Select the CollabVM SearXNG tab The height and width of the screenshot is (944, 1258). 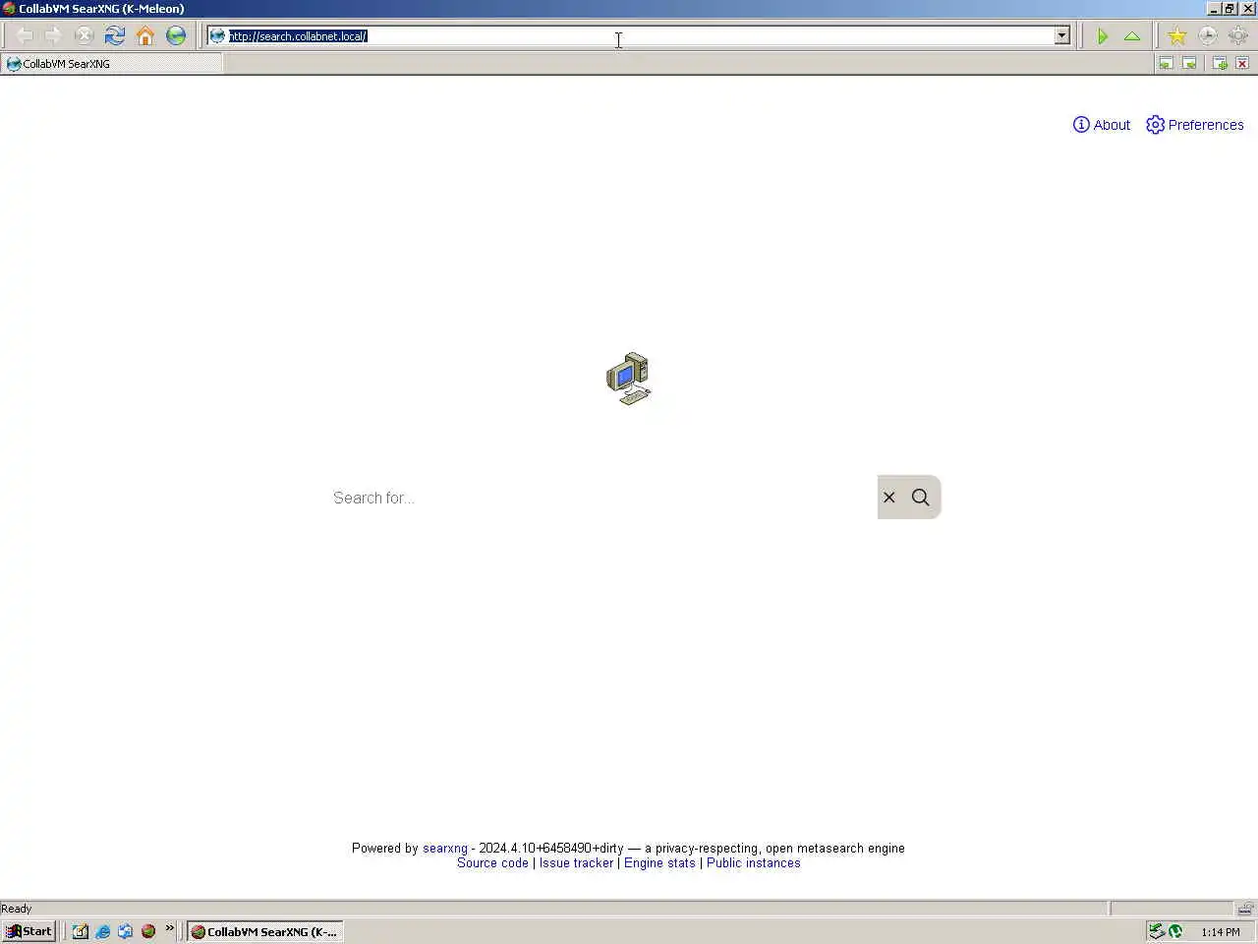(112, 64)
